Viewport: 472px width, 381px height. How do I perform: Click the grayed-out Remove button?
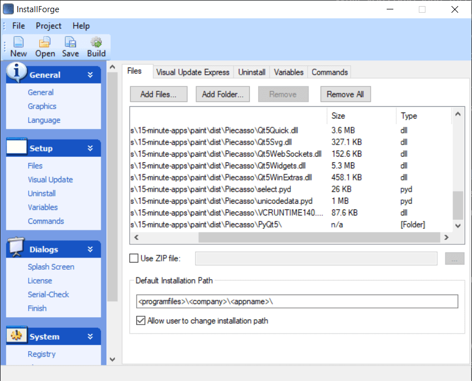tap(283, 94)
